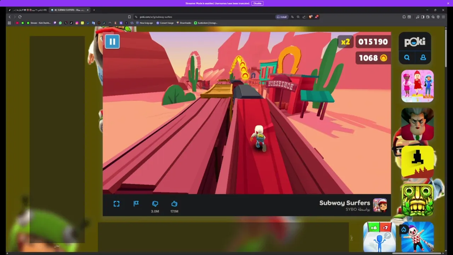The image size is (453, 255).
Task: Open the apps grid bookmark icon
Action: [x=9, y=23]
